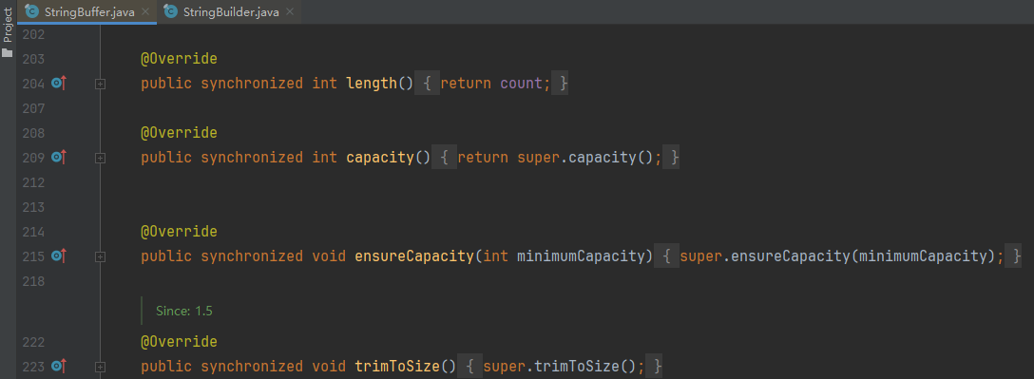
Task: Close the StringBuffer.java tab
Action: (145, 11)
